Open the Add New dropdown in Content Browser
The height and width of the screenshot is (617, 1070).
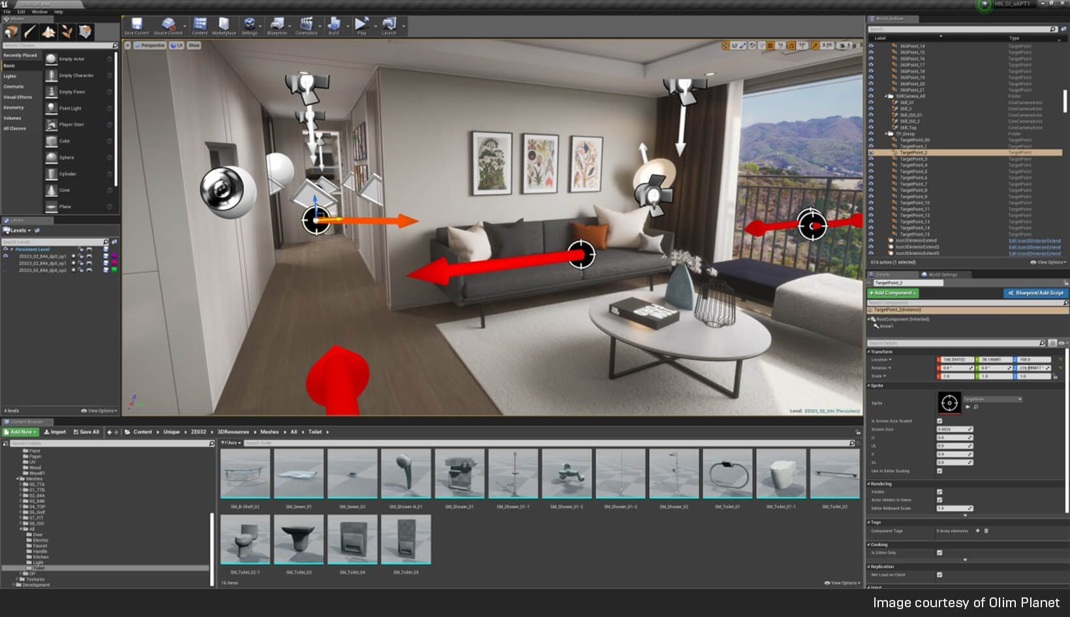coord(20,432)
